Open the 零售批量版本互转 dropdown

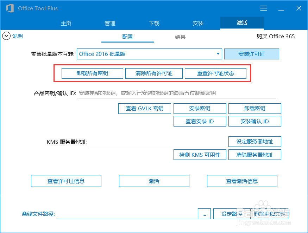(149, 54)
